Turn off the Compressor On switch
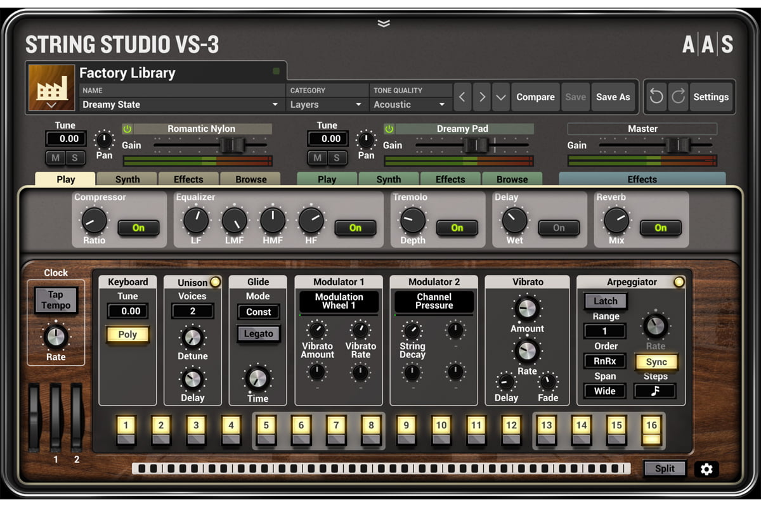The image size is (761, 507). [x=138, y=228]
